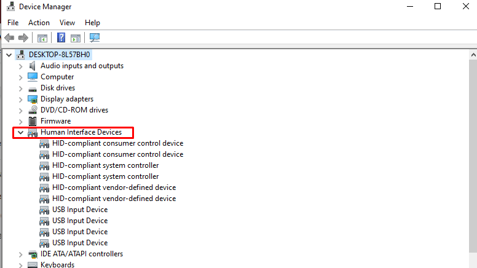Collapse the Human Interface Devices category
The width and height of the screenshot is (477, 268).
click(20, 132)
